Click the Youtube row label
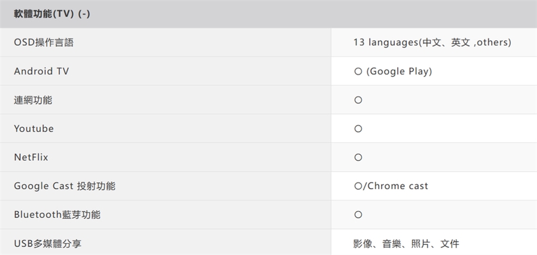The image size is (537, 255). (34, 129)
